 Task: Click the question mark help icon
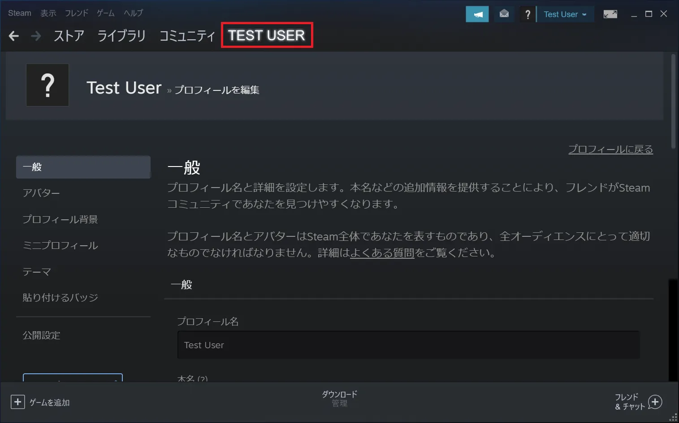pyautogui.click(x=528, y=14)
